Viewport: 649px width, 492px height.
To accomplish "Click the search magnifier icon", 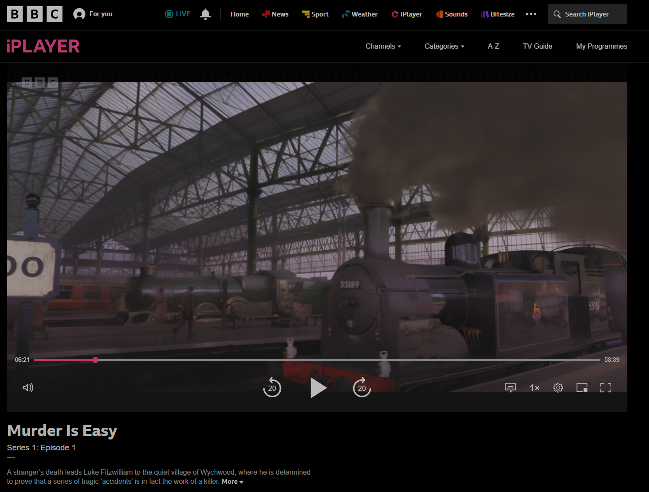I will (x=557, y=14).
